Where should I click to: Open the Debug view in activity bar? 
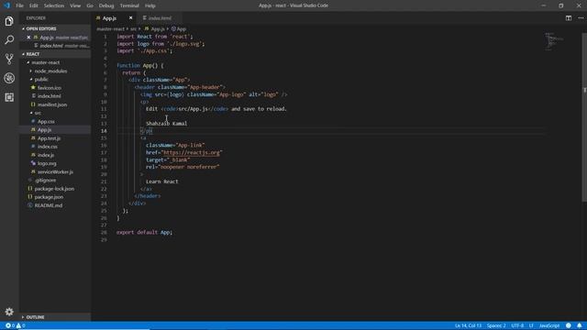9,78
